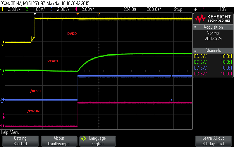The image size is (234, 147).
Task: Click the narrow blue /RESET low pulse
Action: (x=172, y=88)
